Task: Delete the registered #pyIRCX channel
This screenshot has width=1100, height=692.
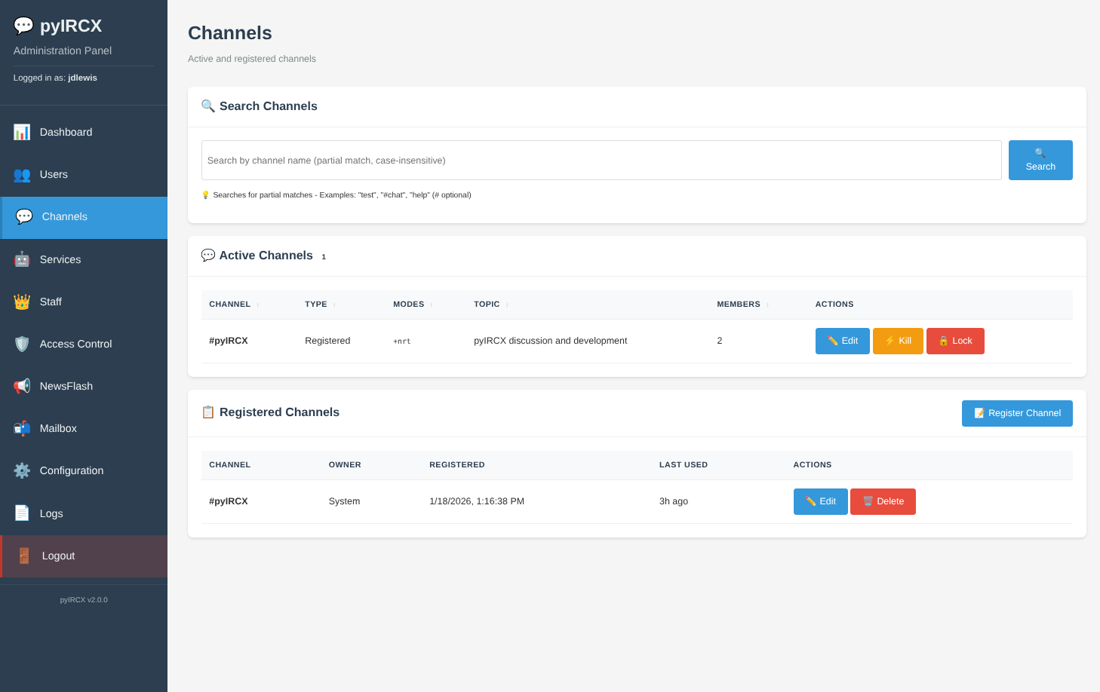Action: tap(883, 501)
